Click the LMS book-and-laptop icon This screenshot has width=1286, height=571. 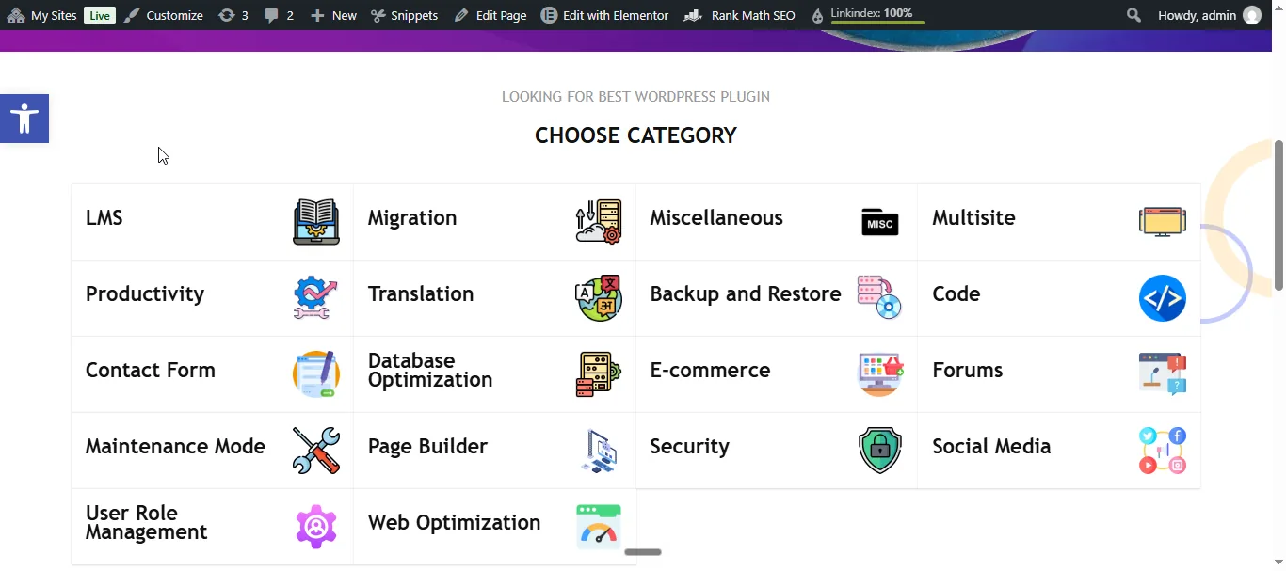point(315,222)
